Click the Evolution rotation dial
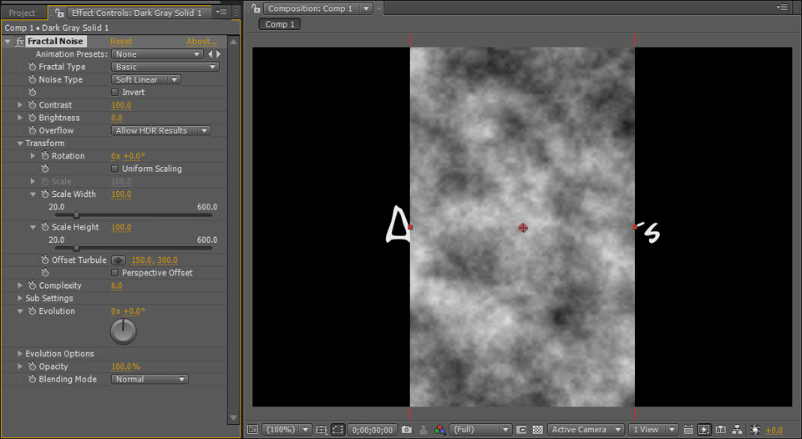The width and height of the screenshot is (802, 439). (x=123, y=331)
